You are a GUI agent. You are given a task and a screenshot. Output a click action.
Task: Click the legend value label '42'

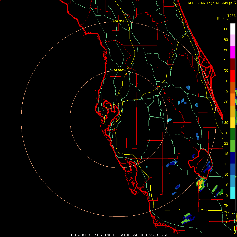pos(226,91)
